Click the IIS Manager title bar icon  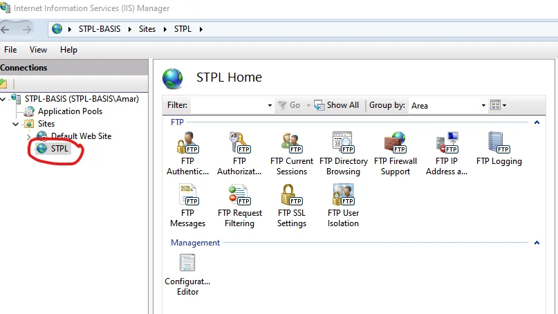tap(6, 8)
